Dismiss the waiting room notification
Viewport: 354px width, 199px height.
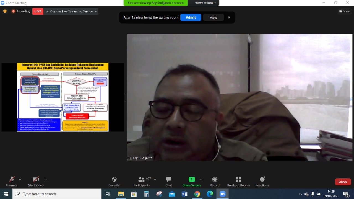(229, 17)
